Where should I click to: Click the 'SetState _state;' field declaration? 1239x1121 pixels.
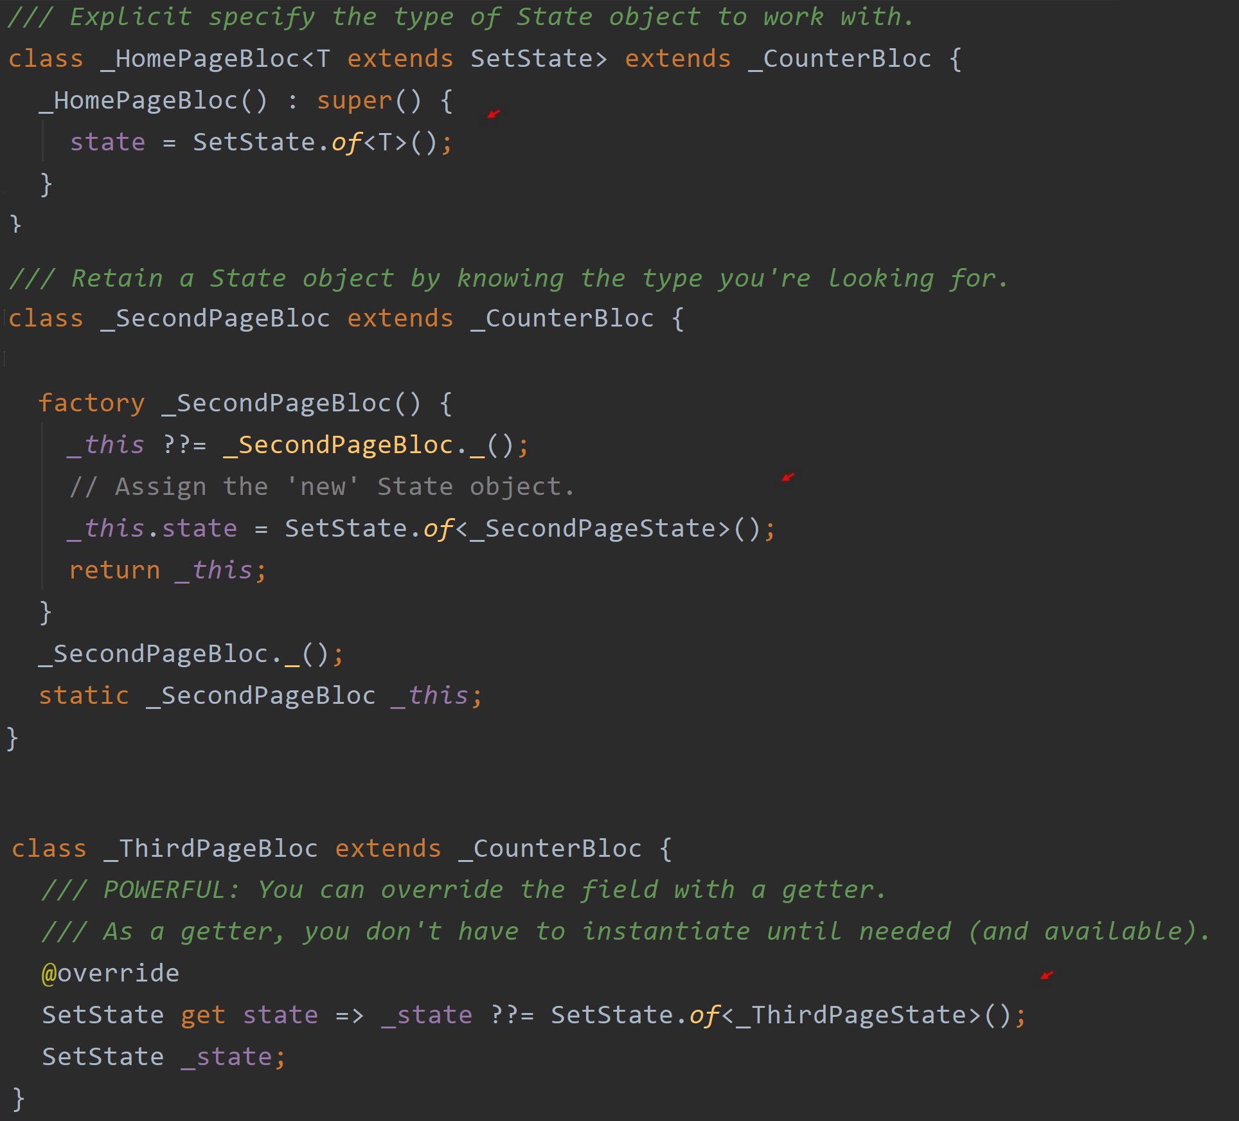click(x=163, y=1057)
